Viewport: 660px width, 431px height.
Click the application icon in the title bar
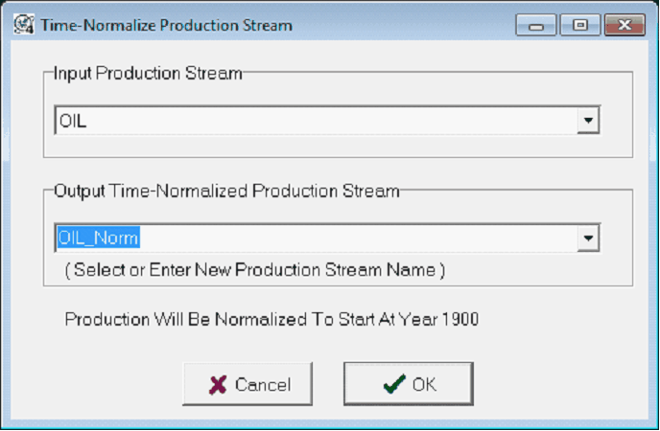coord(22,25)
